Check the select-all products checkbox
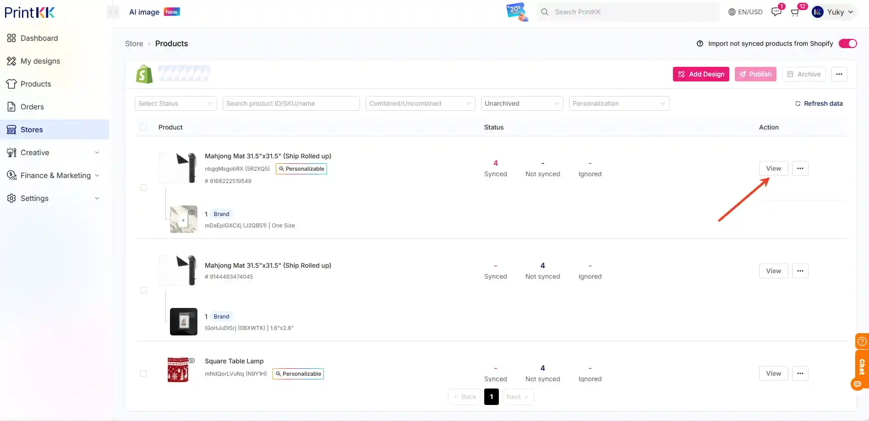The width and height of the screenshot is (869, 421). [143, 127]
